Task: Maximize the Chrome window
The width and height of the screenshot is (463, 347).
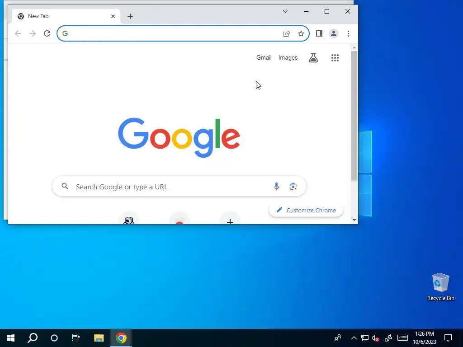Action: (327, 11)
